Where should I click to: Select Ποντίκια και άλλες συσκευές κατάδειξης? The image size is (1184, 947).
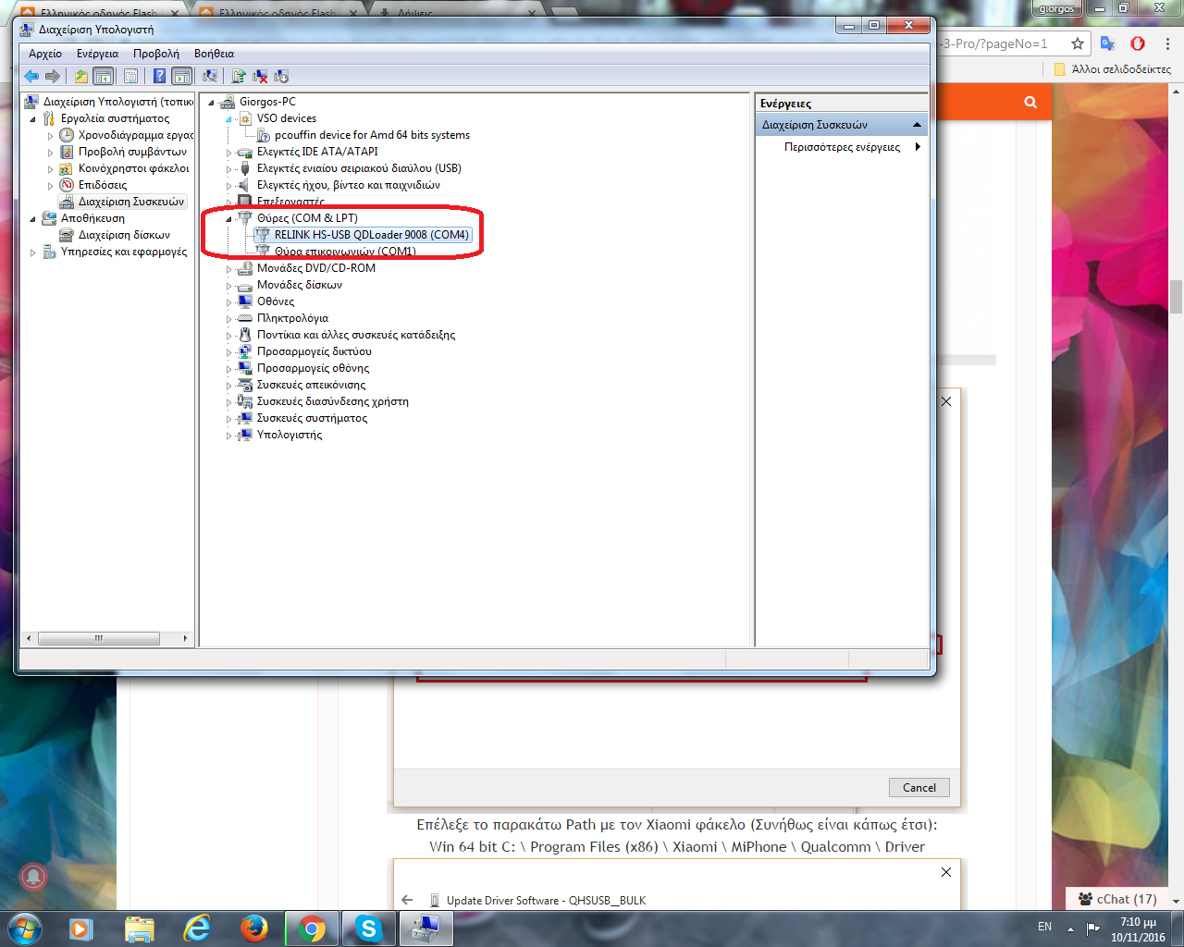click(356, 335)
